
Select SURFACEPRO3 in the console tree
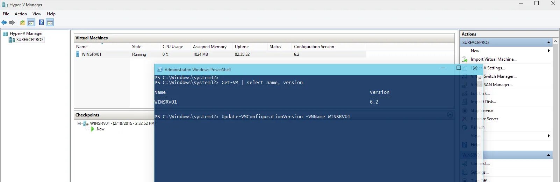click(x=30, y=40)
